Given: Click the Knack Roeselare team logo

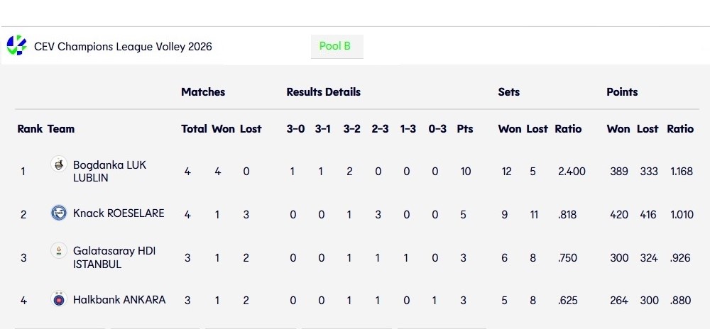Looking at the screenshot, I should point(59,213).
